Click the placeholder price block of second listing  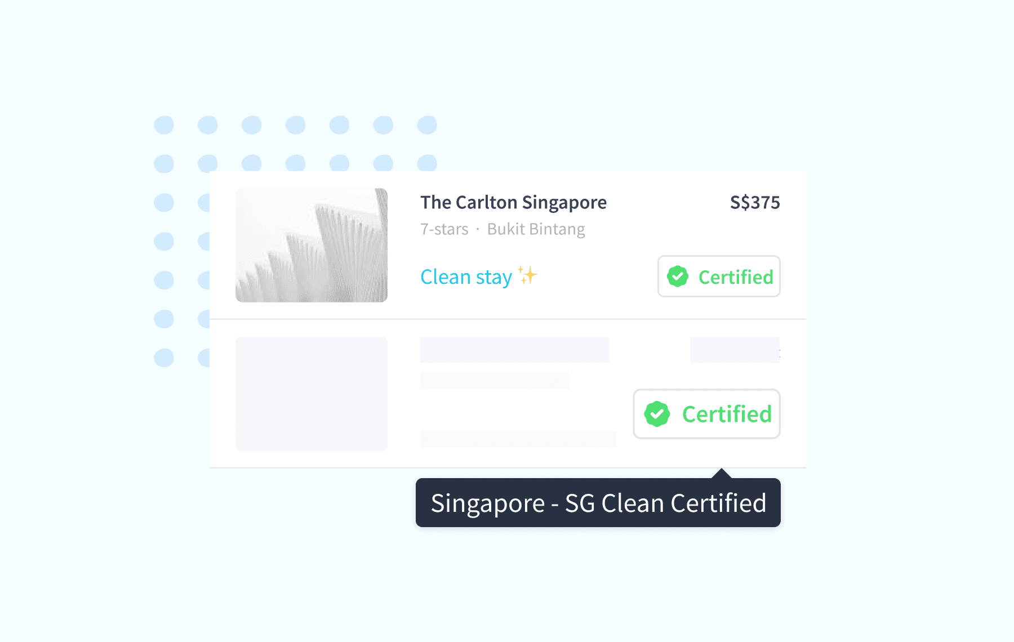click(x=735, y=350)
